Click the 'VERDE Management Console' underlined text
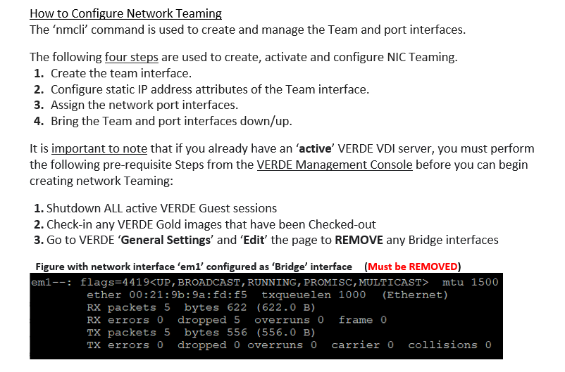The image size is (565, 372). [335, 165]
